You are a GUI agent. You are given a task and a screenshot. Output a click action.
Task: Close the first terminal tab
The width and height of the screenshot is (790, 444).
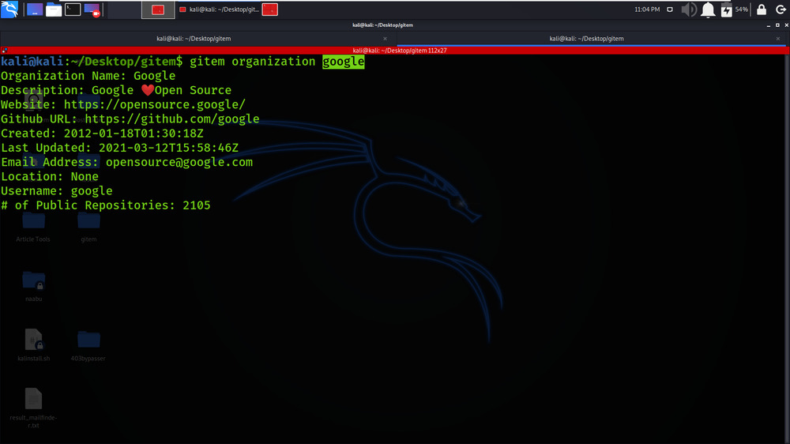coord(385,38)
